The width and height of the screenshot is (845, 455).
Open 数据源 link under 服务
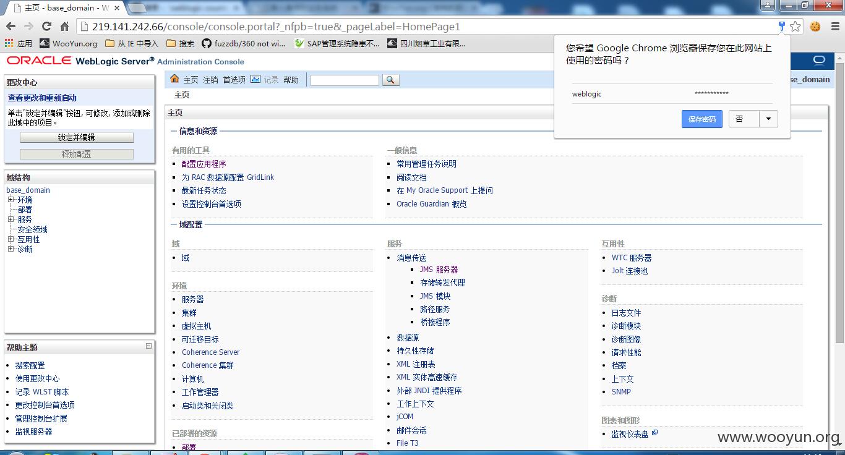tap(408, 338)
